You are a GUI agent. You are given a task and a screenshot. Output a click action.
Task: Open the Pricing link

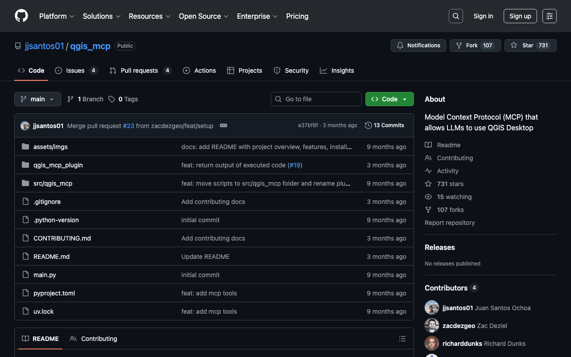coord(297,16)
